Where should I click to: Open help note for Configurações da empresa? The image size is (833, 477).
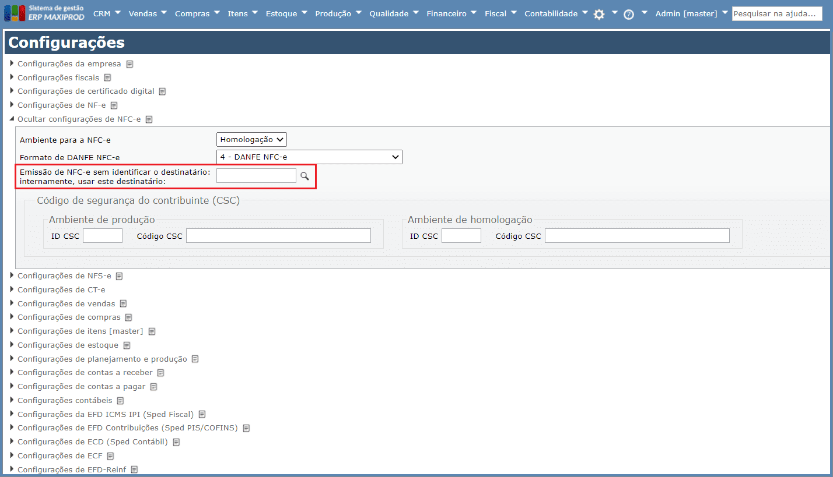point(130,64)
